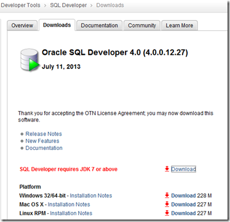
Task: Click the red download arrow for Linux RPM
Action: (167, 213)
